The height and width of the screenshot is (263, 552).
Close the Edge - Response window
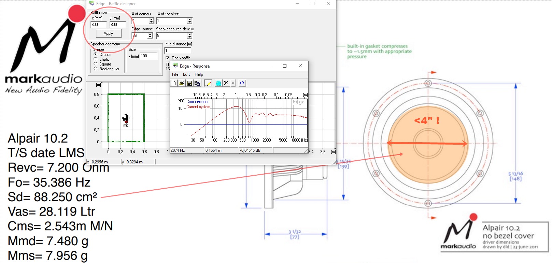pyautogui.click(x=300, y=66)
